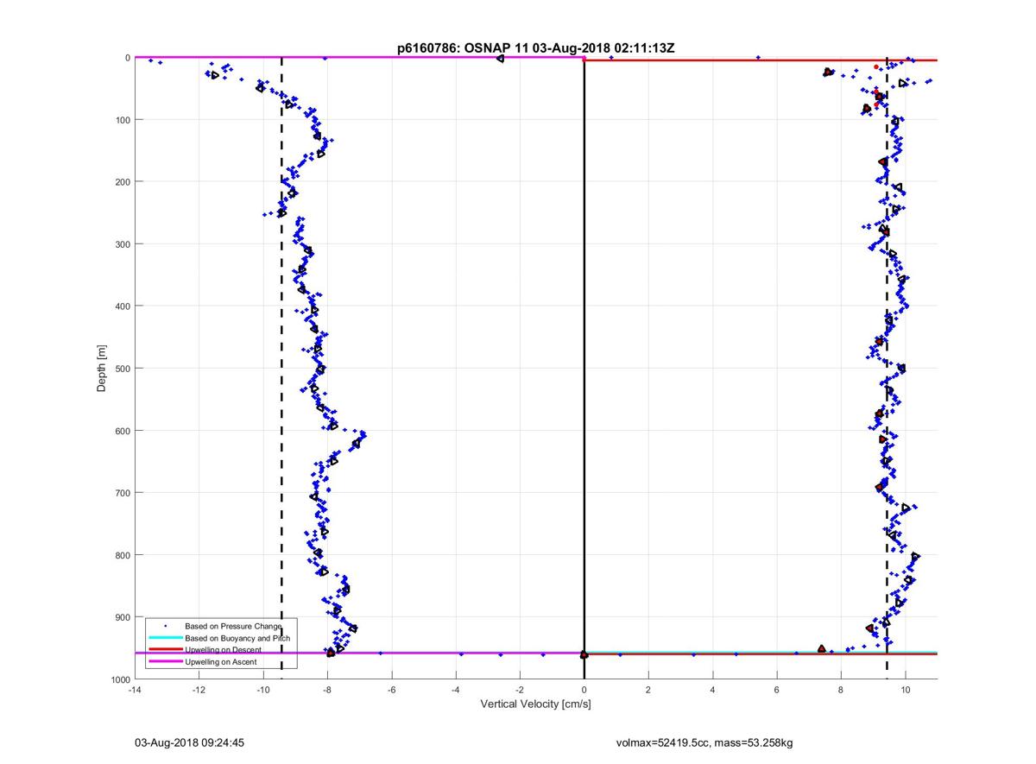The width and height of the screenshot is (1036, 764).
Task: Click the volmax=52419.5cc, mass=53.258kg text
Action: [703, 742]
